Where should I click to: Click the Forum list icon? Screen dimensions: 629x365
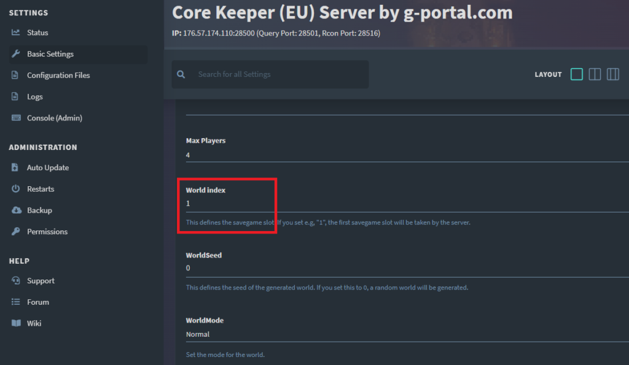coord(15,302)
